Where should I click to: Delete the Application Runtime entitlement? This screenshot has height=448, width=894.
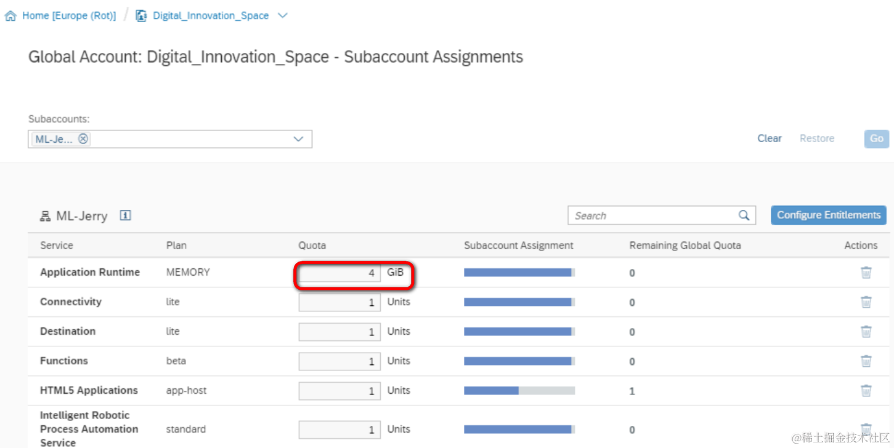[x=866, y=272]
